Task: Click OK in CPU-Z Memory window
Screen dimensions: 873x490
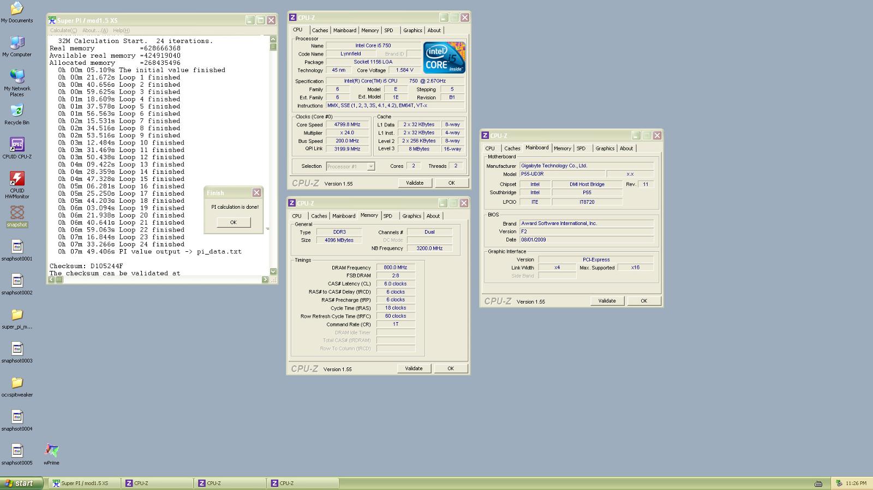Action: (451, 368)
